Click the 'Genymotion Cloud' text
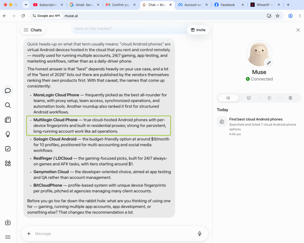Viewport: 304px width, 243px height. coord(51,172)
